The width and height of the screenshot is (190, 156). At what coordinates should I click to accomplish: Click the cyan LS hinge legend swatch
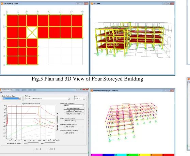click(121, 155)
